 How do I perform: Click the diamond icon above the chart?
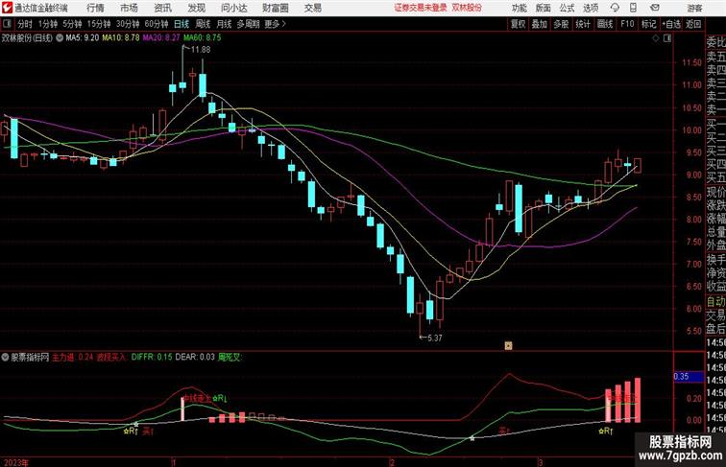point(656,38)
